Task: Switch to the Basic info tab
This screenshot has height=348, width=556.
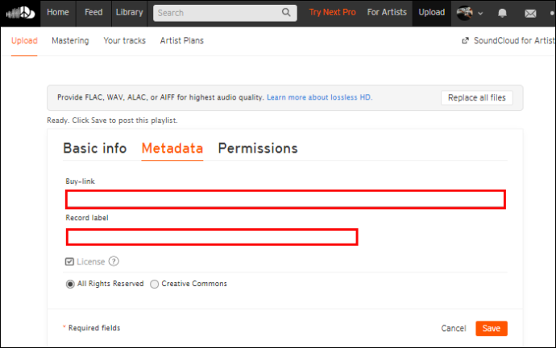Action: click(95, 148)
